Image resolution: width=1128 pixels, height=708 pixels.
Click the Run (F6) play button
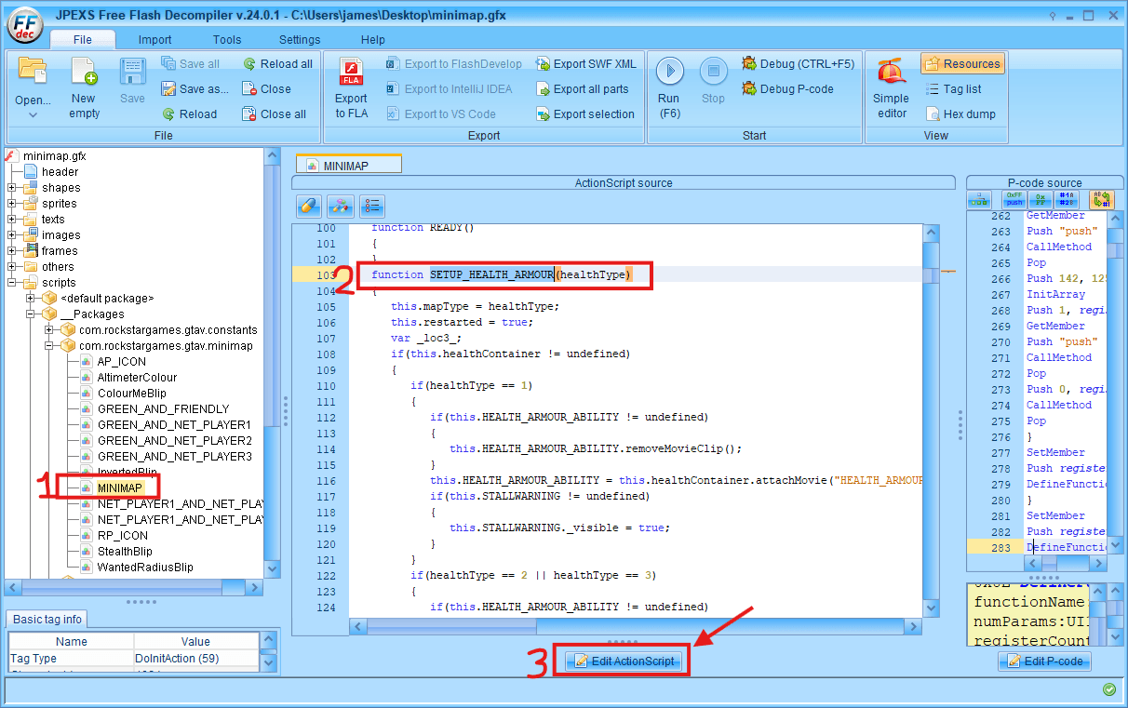click(x=670, y=72)
